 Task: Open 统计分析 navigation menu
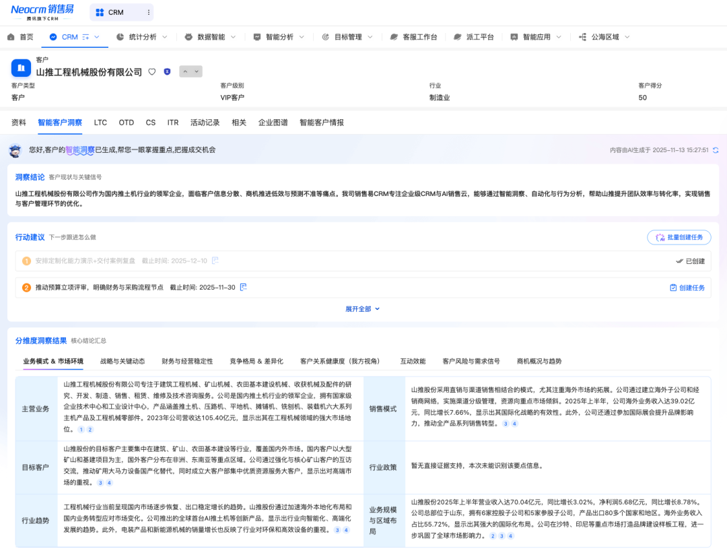tap(141, 37)
